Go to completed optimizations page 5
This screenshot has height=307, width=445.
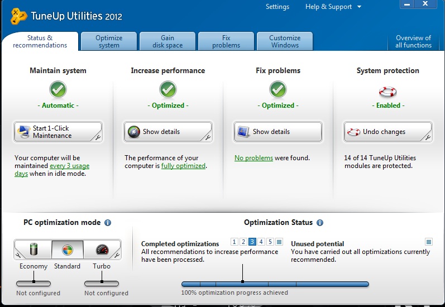click(270, 242)
